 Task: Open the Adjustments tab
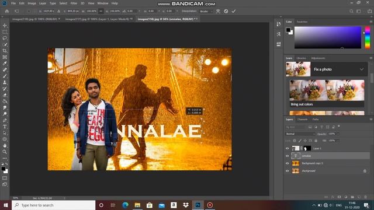click(318, 58)
